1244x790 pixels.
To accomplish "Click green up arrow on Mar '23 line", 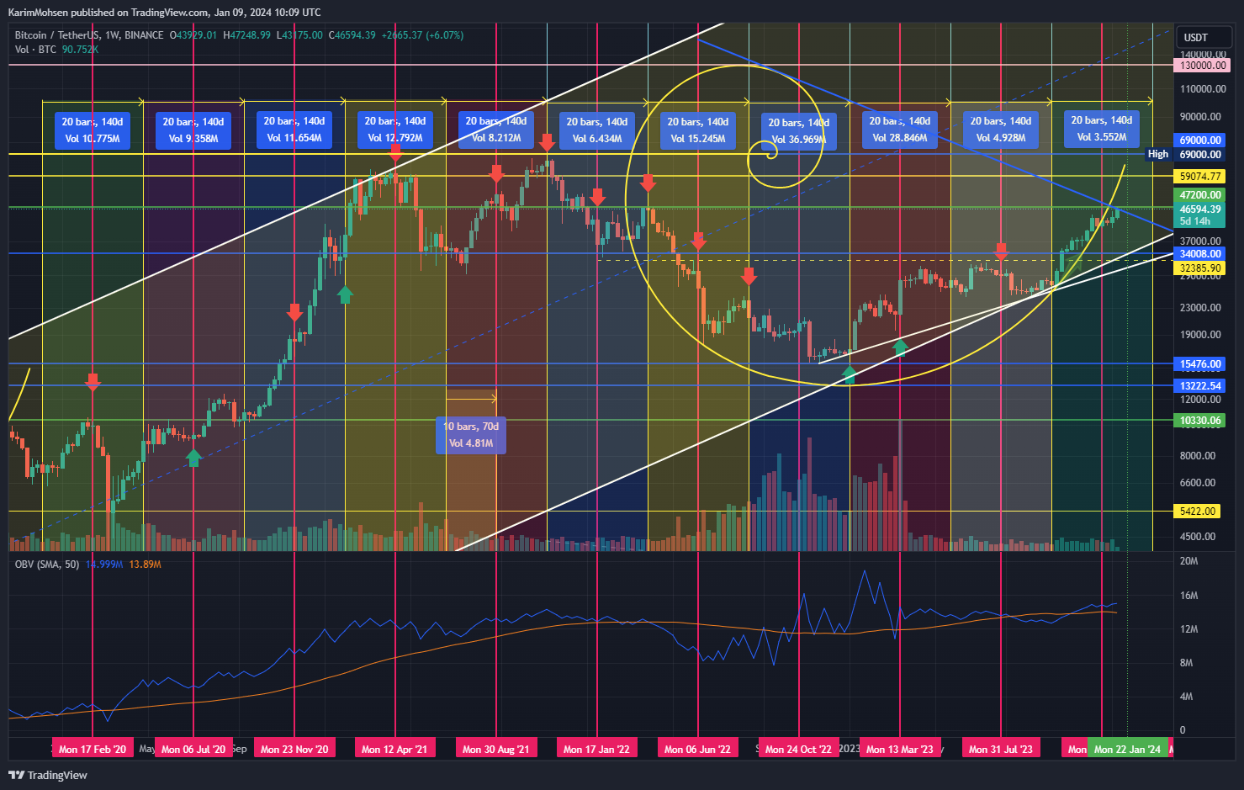I will click(x=900, y=346).
